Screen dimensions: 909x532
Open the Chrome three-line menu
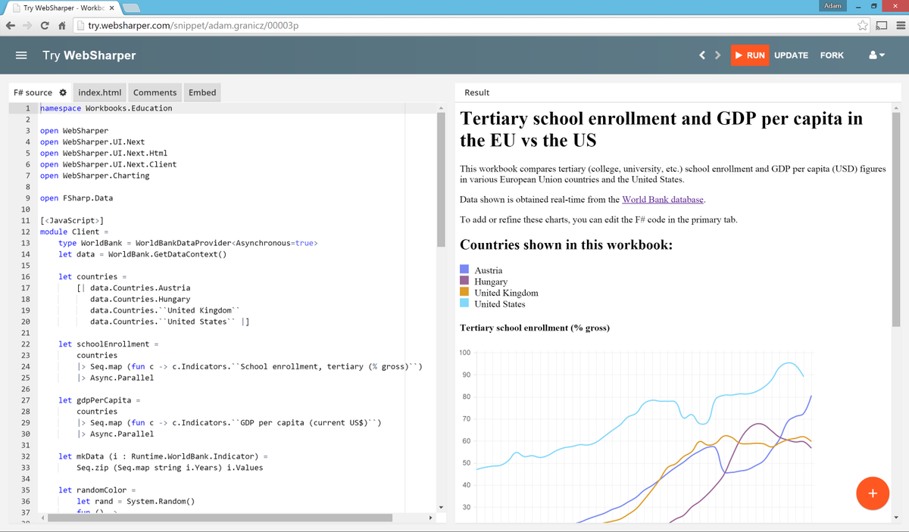click(900, 25)
